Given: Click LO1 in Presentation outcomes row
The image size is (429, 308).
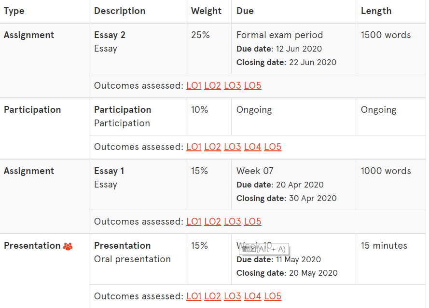Looking at the screenshot, I should tap(194, 296).
